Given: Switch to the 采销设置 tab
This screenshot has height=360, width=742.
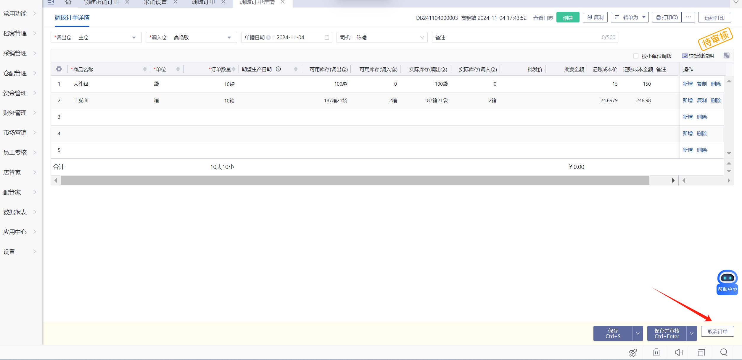Looking at the screenshot, I should click(x=155, y=2).
